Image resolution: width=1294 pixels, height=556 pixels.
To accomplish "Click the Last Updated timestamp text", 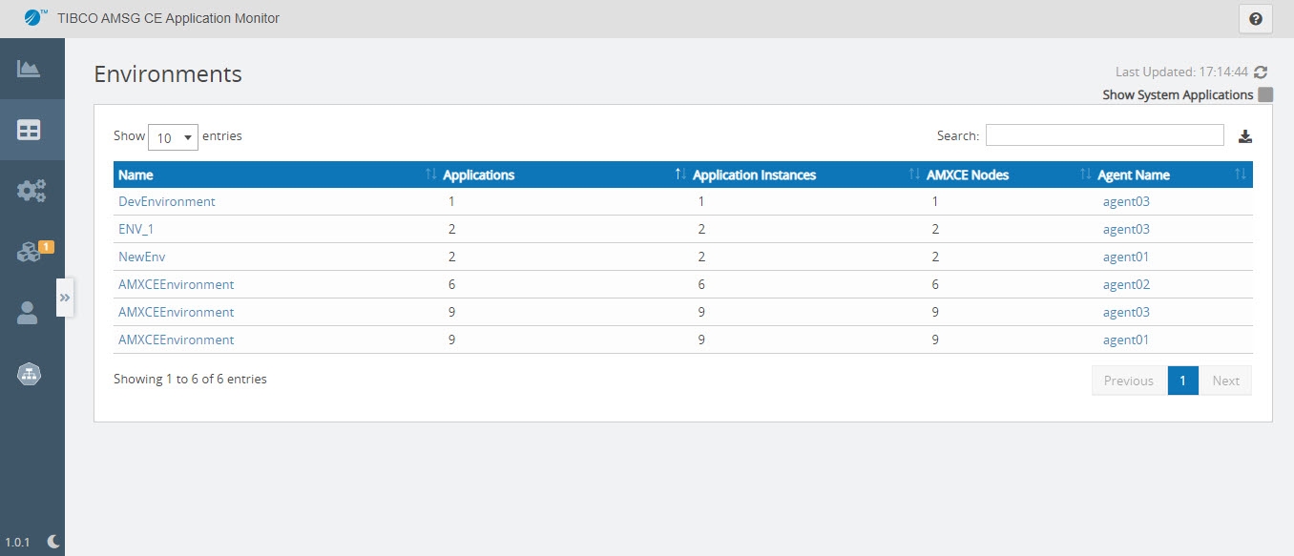I will coord(1181,72).
